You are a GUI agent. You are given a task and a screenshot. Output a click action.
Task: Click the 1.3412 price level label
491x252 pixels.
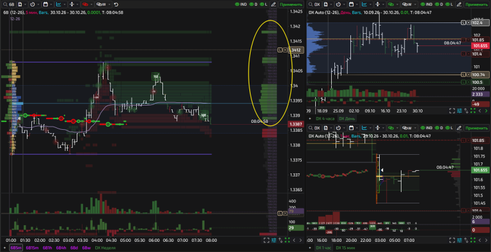(x=295, y=50)
